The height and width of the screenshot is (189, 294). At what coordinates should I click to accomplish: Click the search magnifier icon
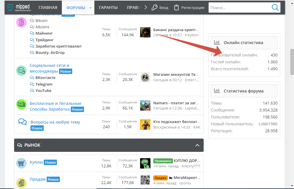(275, 7)
